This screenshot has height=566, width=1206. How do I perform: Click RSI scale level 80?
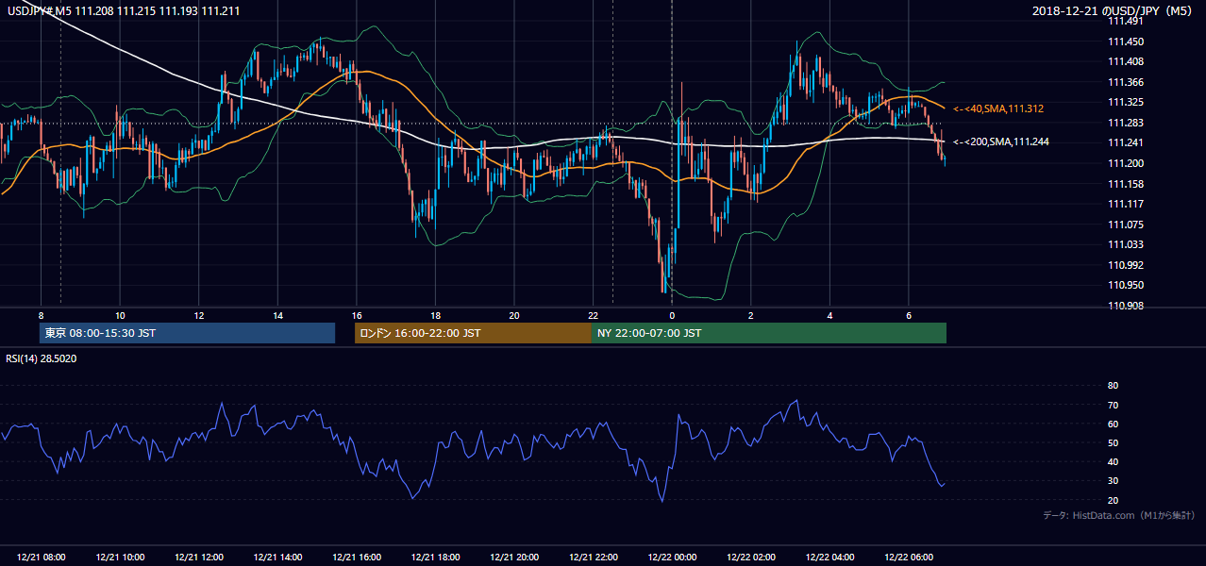tap(1113, 386)
